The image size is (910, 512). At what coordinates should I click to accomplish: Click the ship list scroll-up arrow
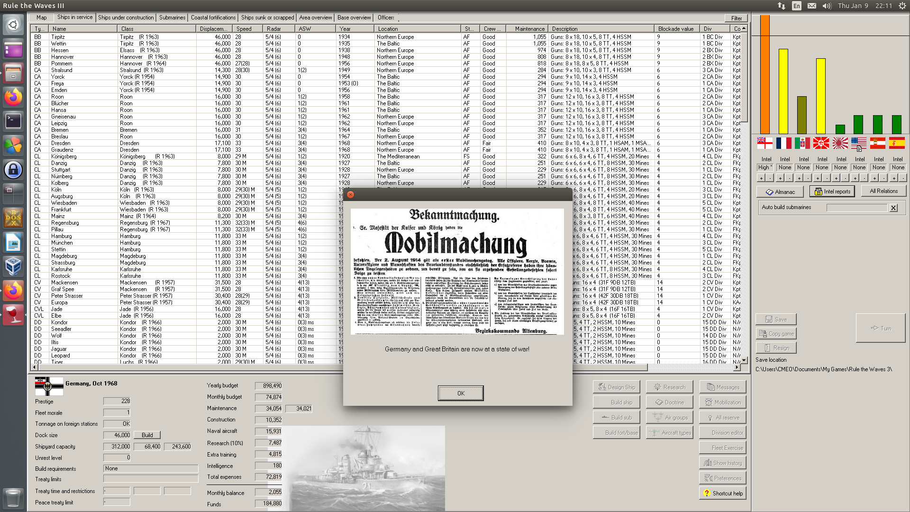point(744,28)
